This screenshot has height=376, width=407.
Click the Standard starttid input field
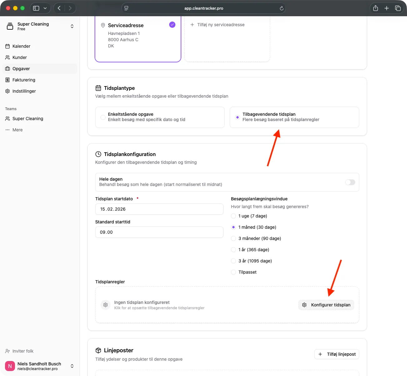point(159,232)
